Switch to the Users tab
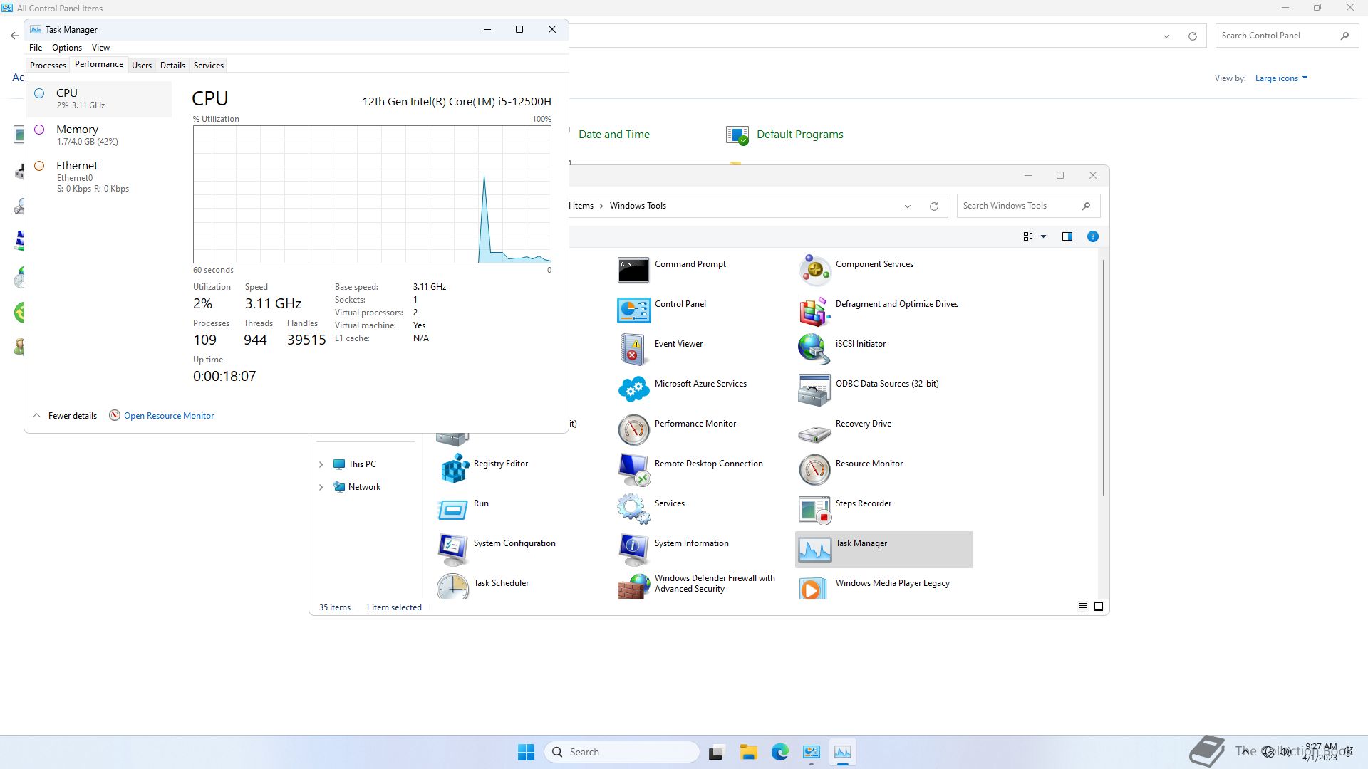Screen dimensions: 1368x769 tap(141, 66)
